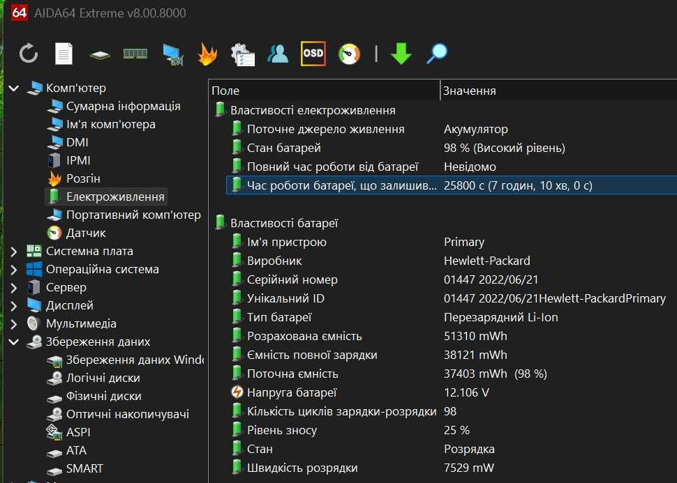
Task: Open the sensor gauge toolbar icon
Action: (349, 54)
